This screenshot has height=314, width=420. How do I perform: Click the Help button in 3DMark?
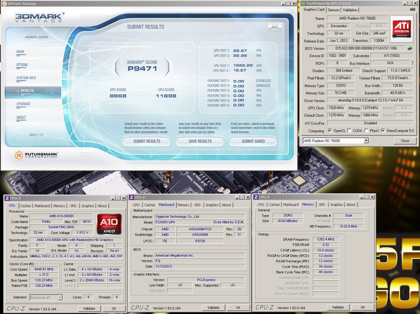click(x=275, y=27)
